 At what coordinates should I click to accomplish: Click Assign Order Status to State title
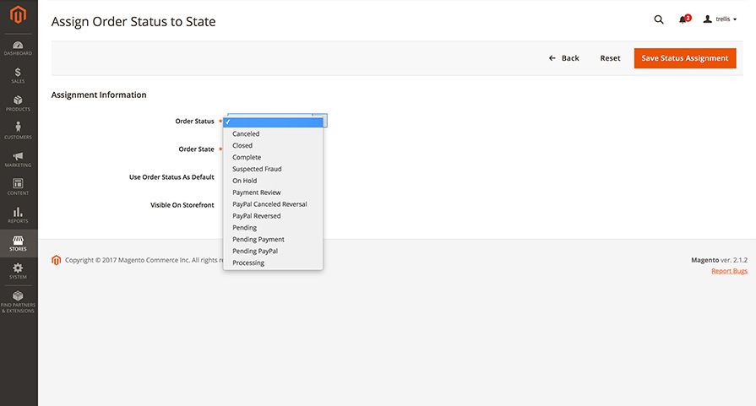[x=133, y=22]
